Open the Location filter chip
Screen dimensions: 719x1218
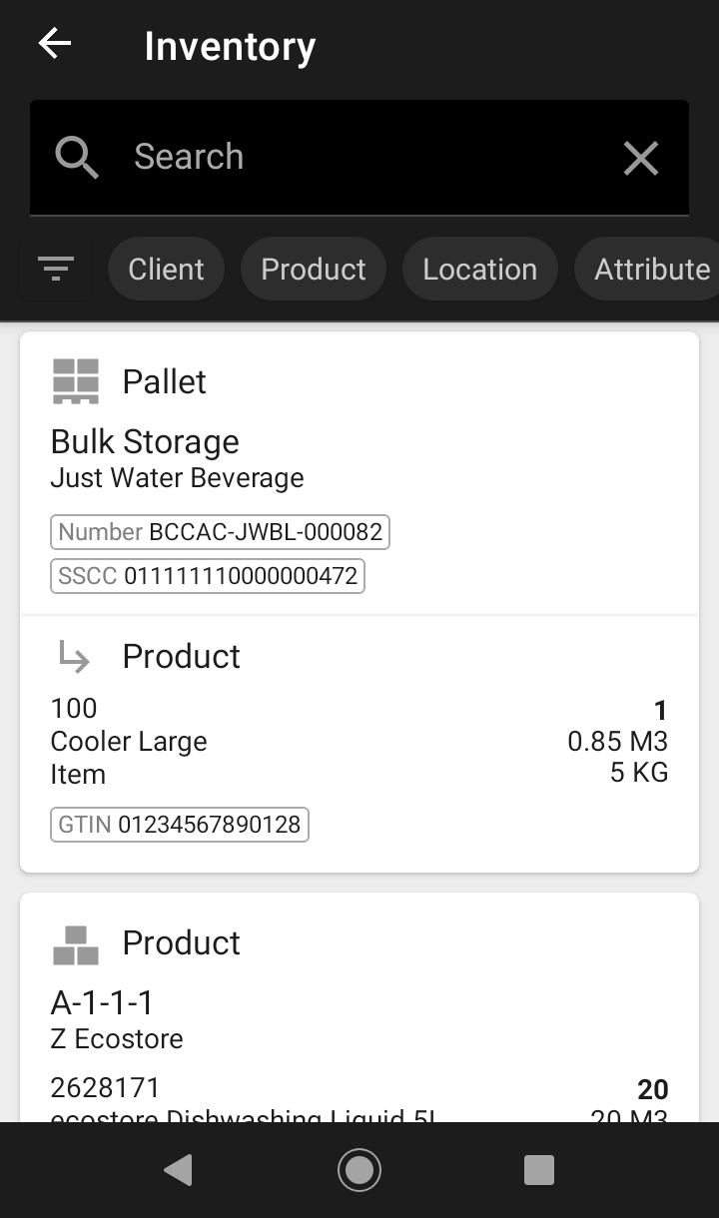point(479,269)
